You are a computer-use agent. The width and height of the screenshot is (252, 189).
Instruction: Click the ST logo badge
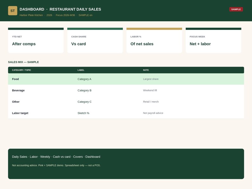12,10
